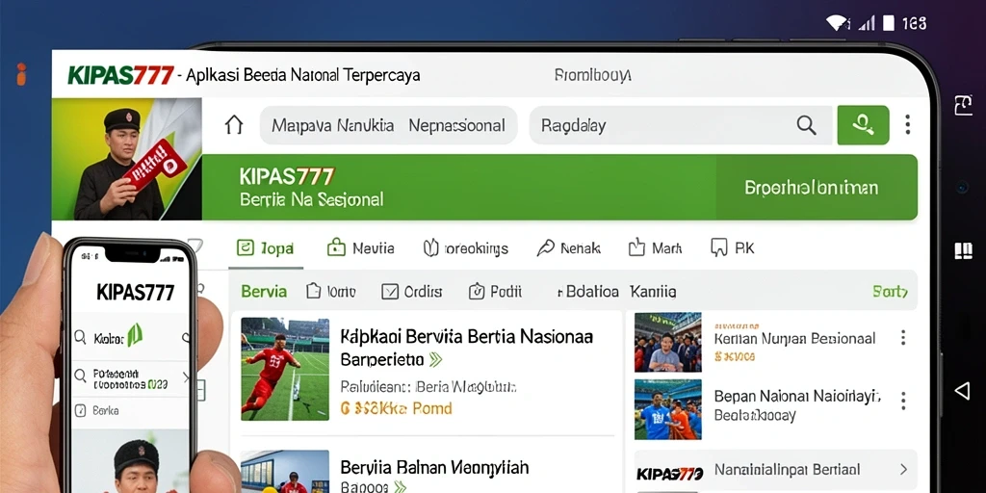Click the Brperhielbniman green button

(x=817, y=188)
